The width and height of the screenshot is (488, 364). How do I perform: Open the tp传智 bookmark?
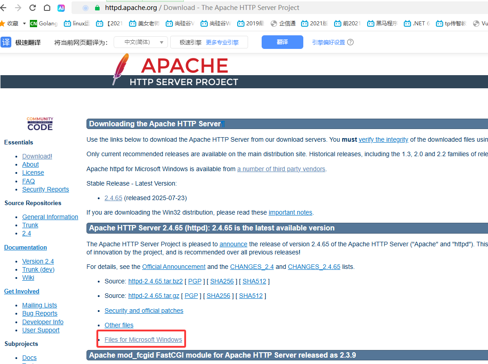point(451,24)
